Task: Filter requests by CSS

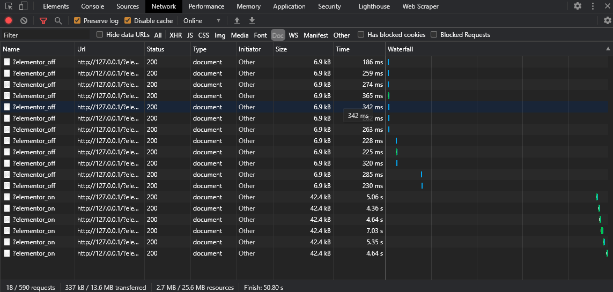Action: point(204,35)
